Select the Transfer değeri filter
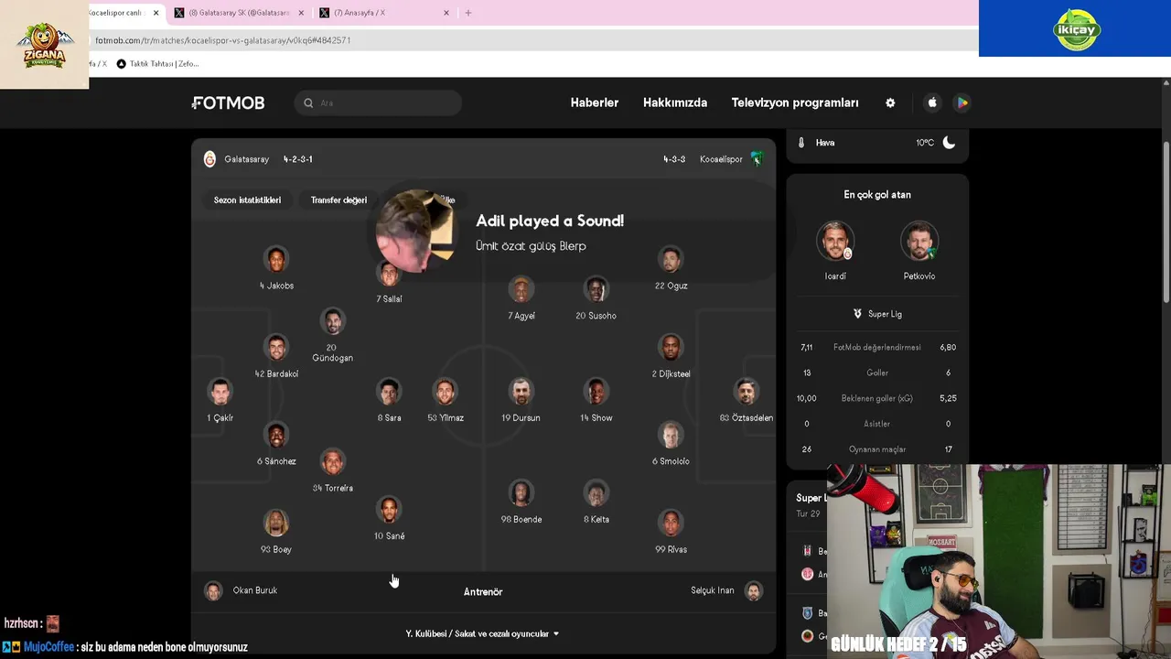The height and width of the screenshot is (659, 1171). point(338,200)
